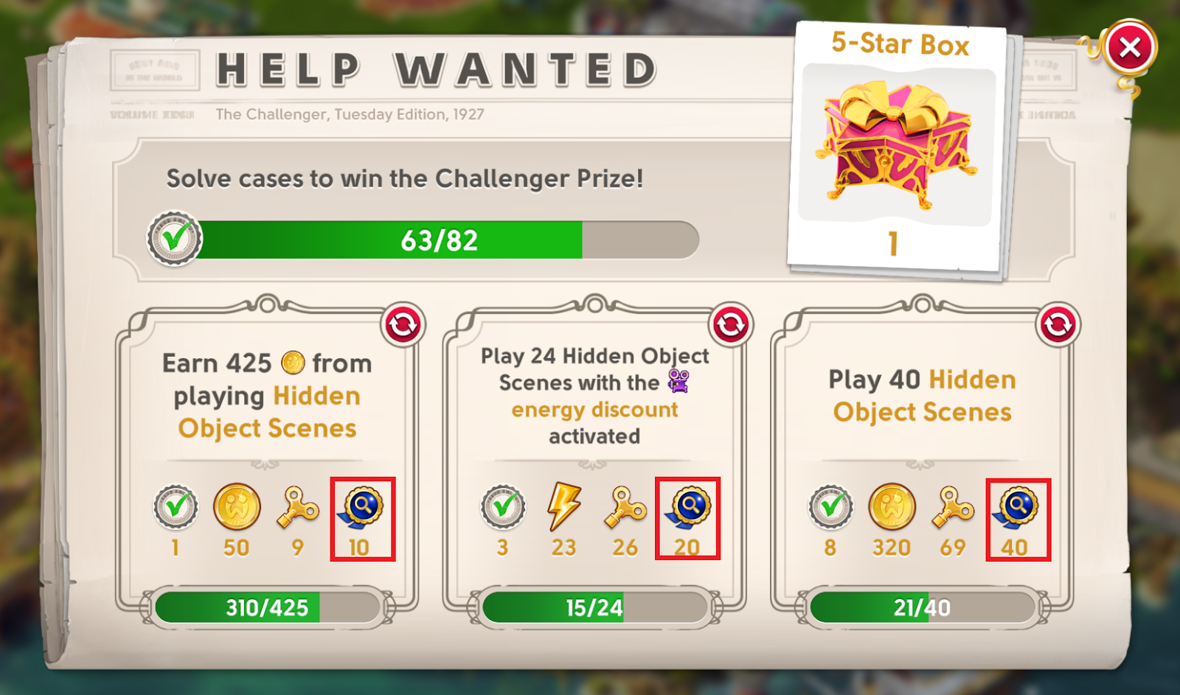Click the key reward showing 26
The image size is (1180, 695).
pyautogui.click(x=625, y=508)
